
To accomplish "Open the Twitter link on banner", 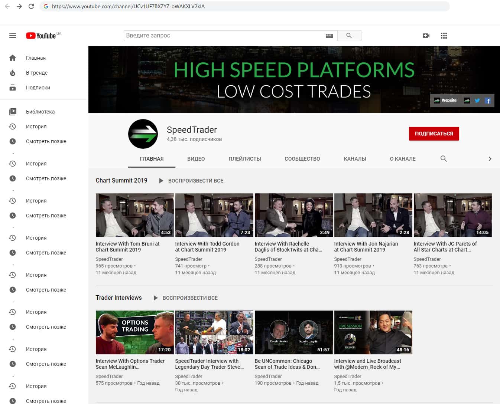I will [477, 101].
